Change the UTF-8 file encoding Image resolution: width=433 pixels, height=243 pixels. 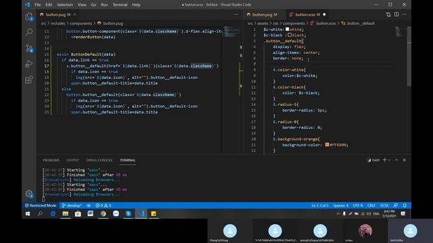click(358, 205)
